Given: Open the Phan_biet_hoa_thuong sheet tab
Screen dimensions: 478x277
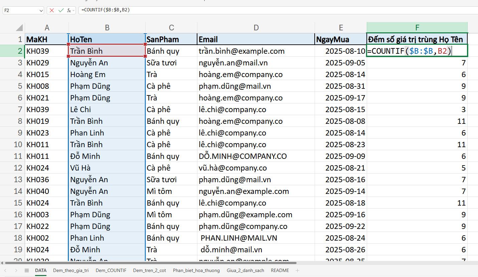Looking at the screenshot, I should (196, 270).
